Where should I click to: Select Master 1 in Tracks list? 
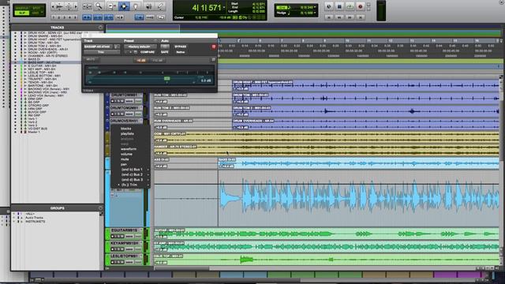[34, 132]
